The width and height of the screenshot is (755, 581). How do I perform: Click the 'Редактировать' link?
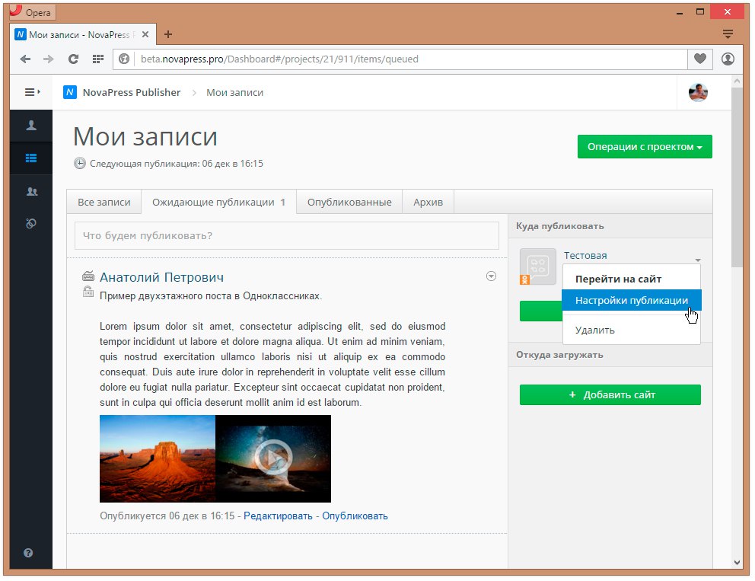coord(278,516)
